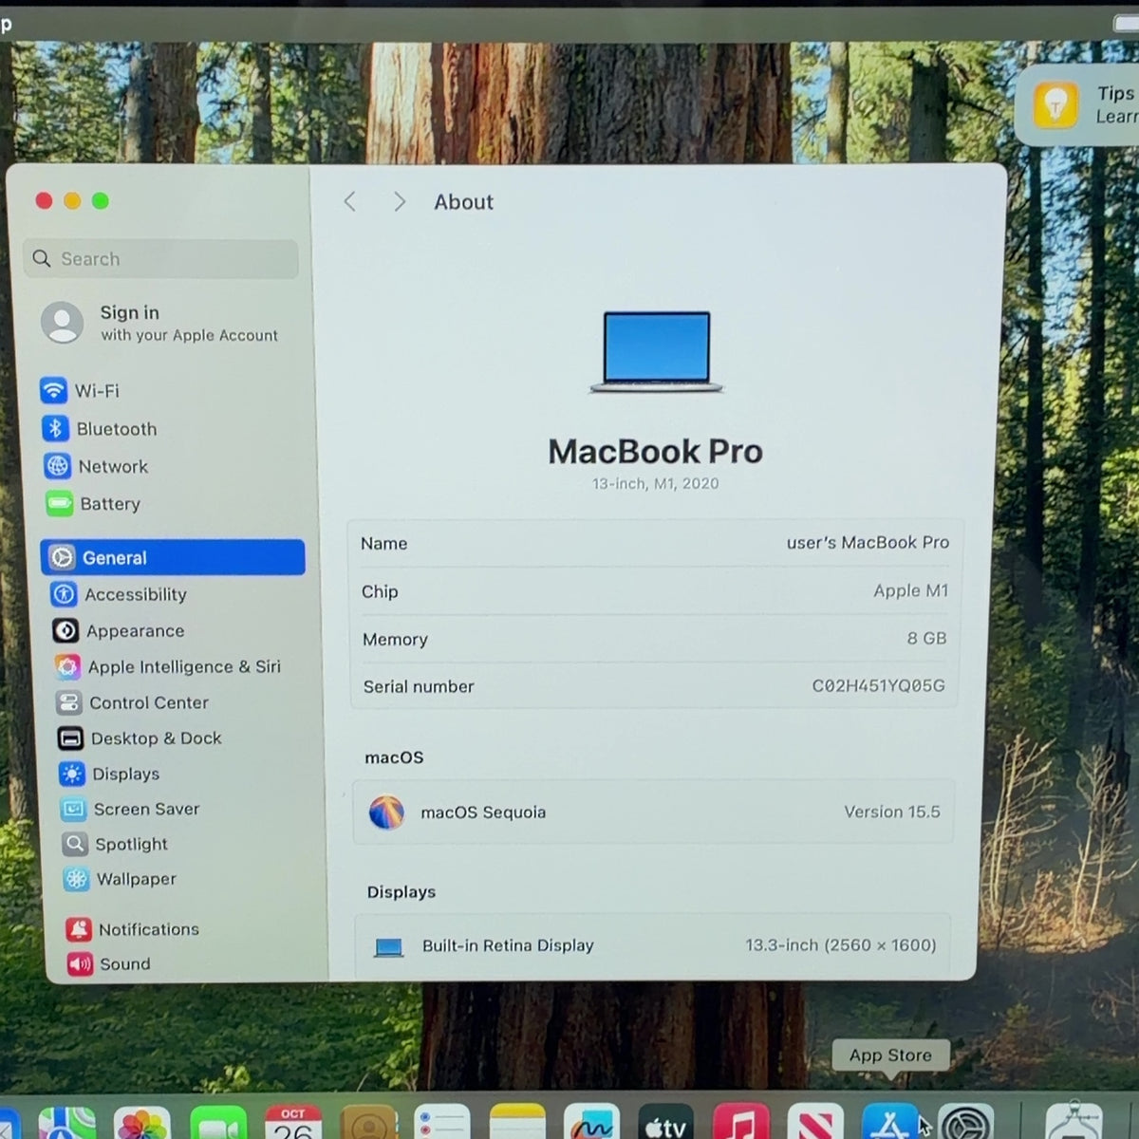1139x1139 pixels.
Task: Open the Tips notification banner
Action: click(1078, 104)
